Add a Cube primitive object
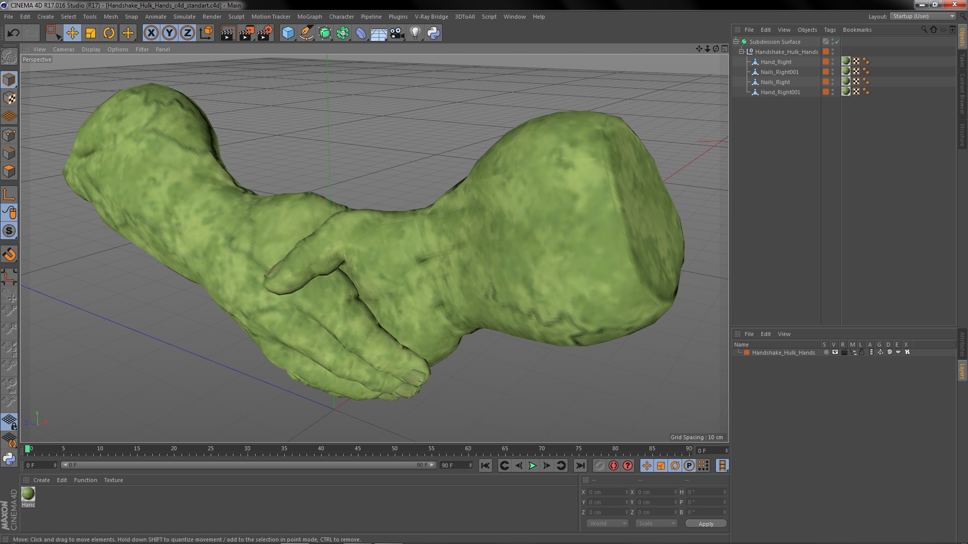The height and width of the screenshot is (544, 968). coord(288,33)
